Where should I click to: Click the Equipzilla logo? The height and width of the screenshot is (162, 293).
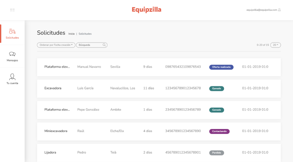pyautogui.click(x=146, y=10)
